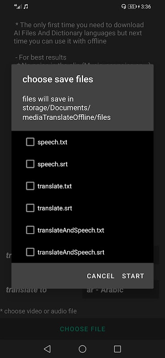Tap the CANCEL button
165x358 pixels.
point(101,276)
